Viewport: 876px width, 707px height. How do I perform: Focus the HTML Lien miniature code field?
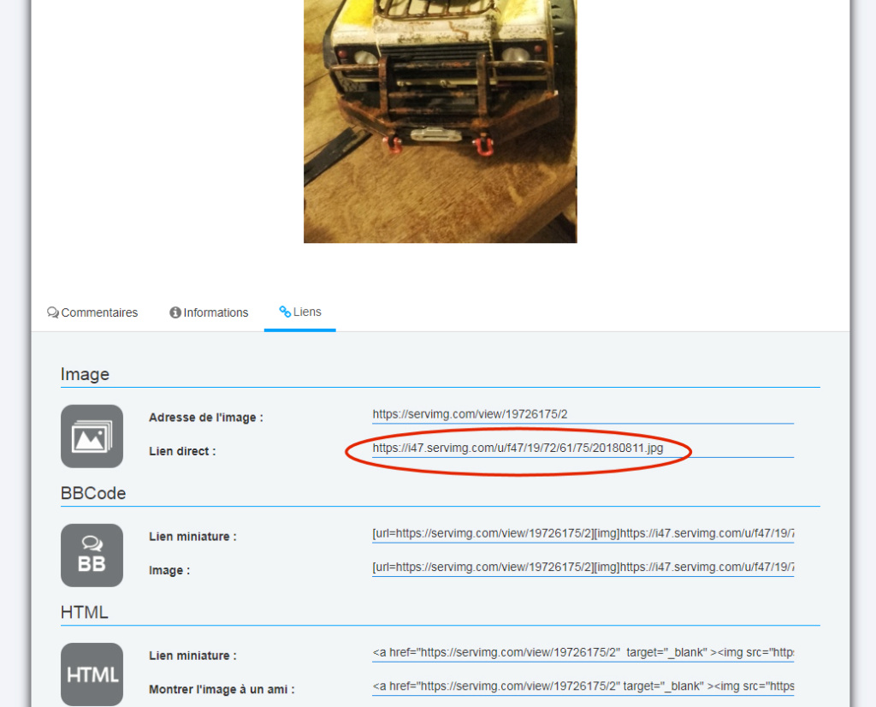pyautogui.click(x=582, y=652)
